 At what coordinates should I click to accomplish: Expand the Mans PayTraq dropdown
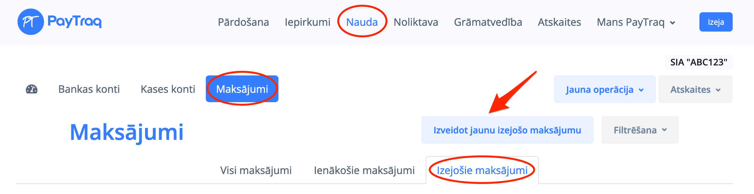pyautogui.click(x=636, y=22)
